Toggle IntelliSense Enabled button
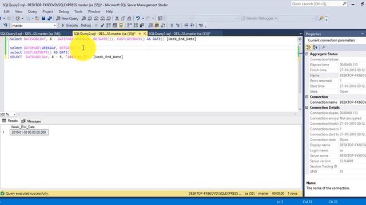Viewport: 366px width, 205px height. click(x=121, y=25)
